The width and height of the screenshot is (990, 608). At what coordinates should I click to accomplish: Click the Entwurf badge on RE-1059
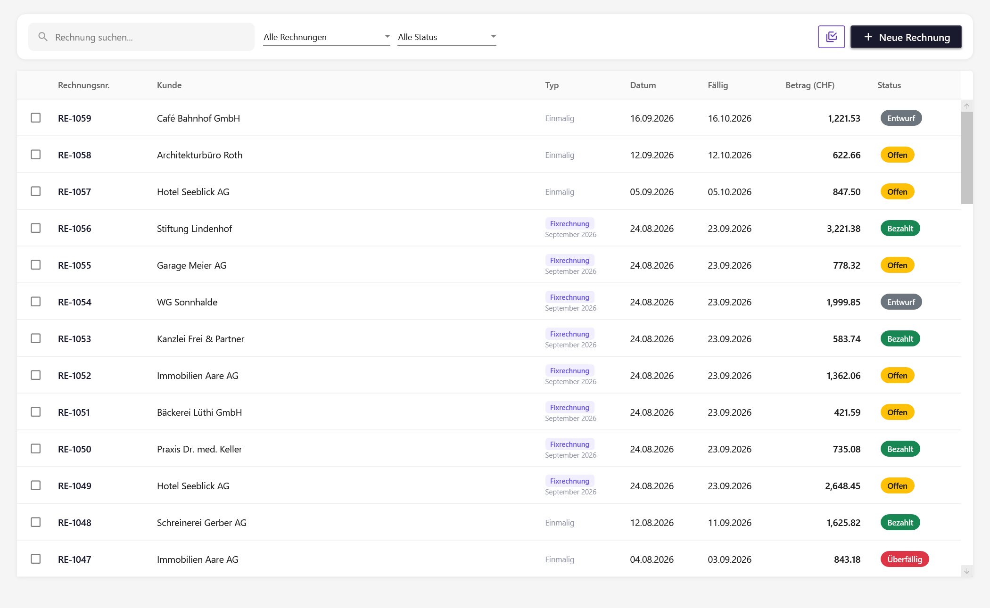(x=901, y=118)
